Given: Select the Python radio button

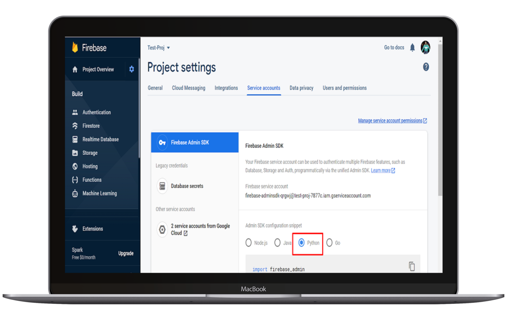Looking at the screenshot, I should (301, 243).
